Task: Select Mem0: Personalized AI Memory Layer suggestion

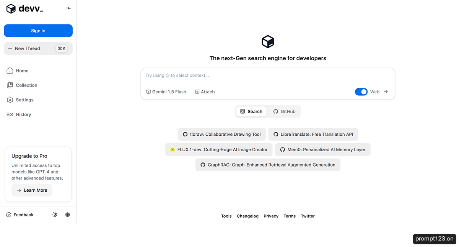Action: pyautogui.click(x=323, y=149)
